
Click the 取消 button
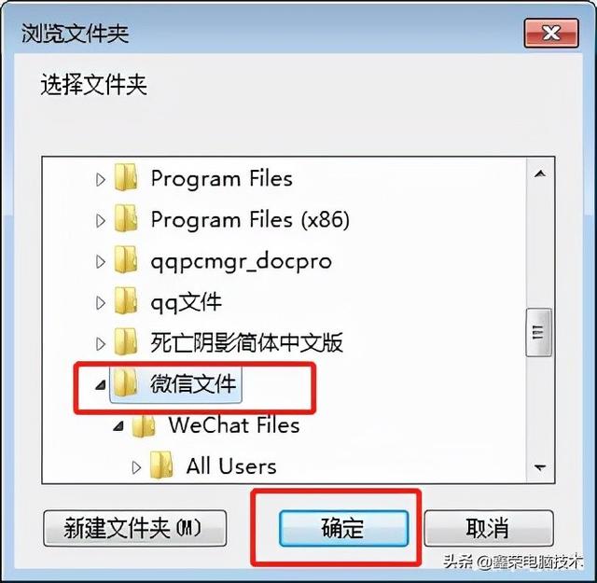[x=489, y=528]
